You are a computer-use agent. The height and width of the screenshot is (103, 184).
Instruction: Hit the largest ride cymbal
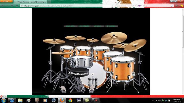pos(114,38)
